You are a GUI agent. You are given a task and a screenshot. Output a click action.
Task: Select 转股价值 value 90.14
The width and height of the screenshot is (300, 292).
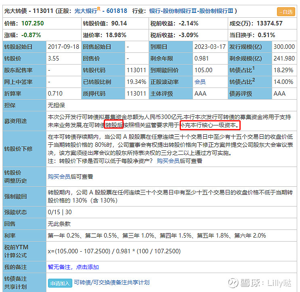point(119,23)
